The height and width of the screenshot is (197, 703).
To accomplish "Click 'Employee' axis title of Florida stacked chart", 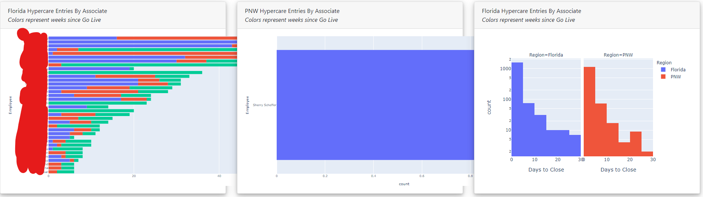I will tap(10, 105).
